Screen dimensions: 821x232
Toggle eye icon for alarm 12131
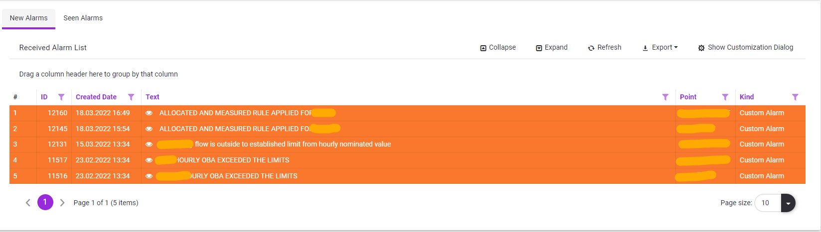pos(149,145)
